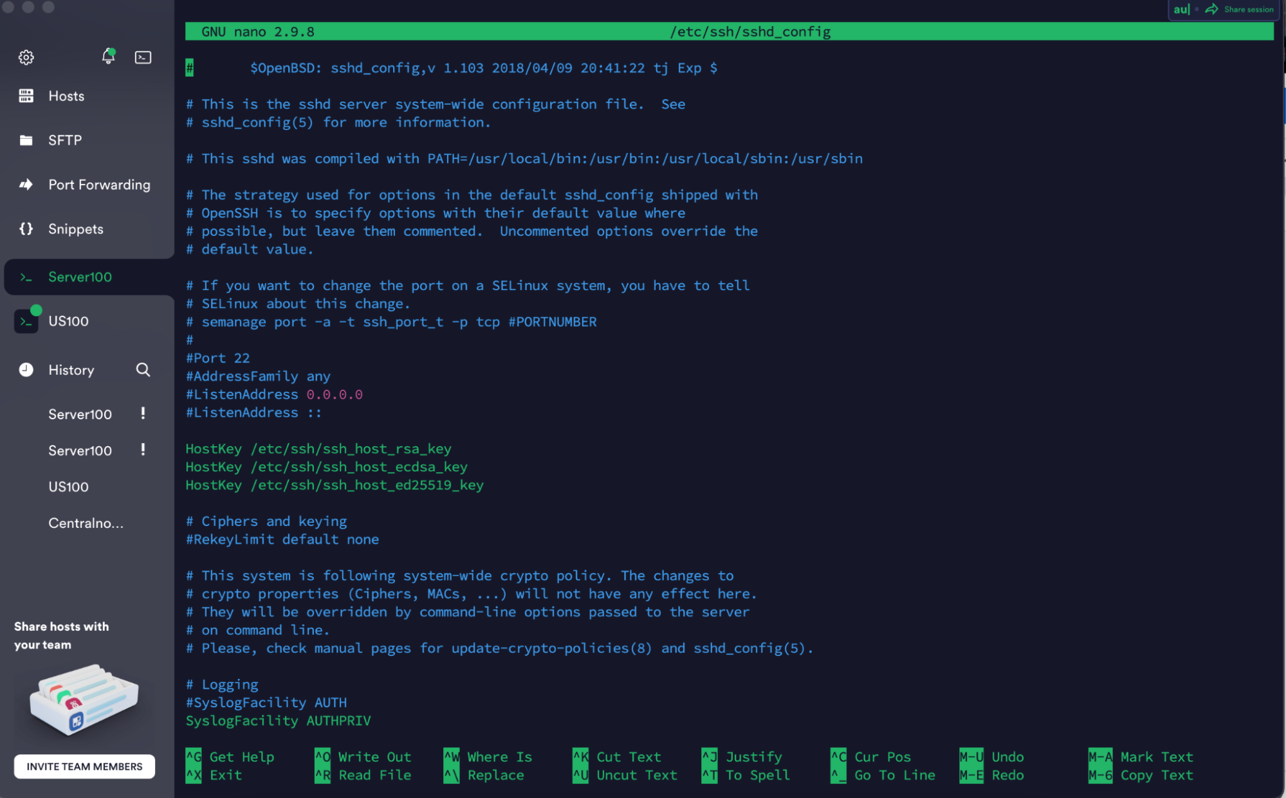The height and width of the screenshot is (798, 1286).
Task: Open first Server100 history entry
Action: 80,414
